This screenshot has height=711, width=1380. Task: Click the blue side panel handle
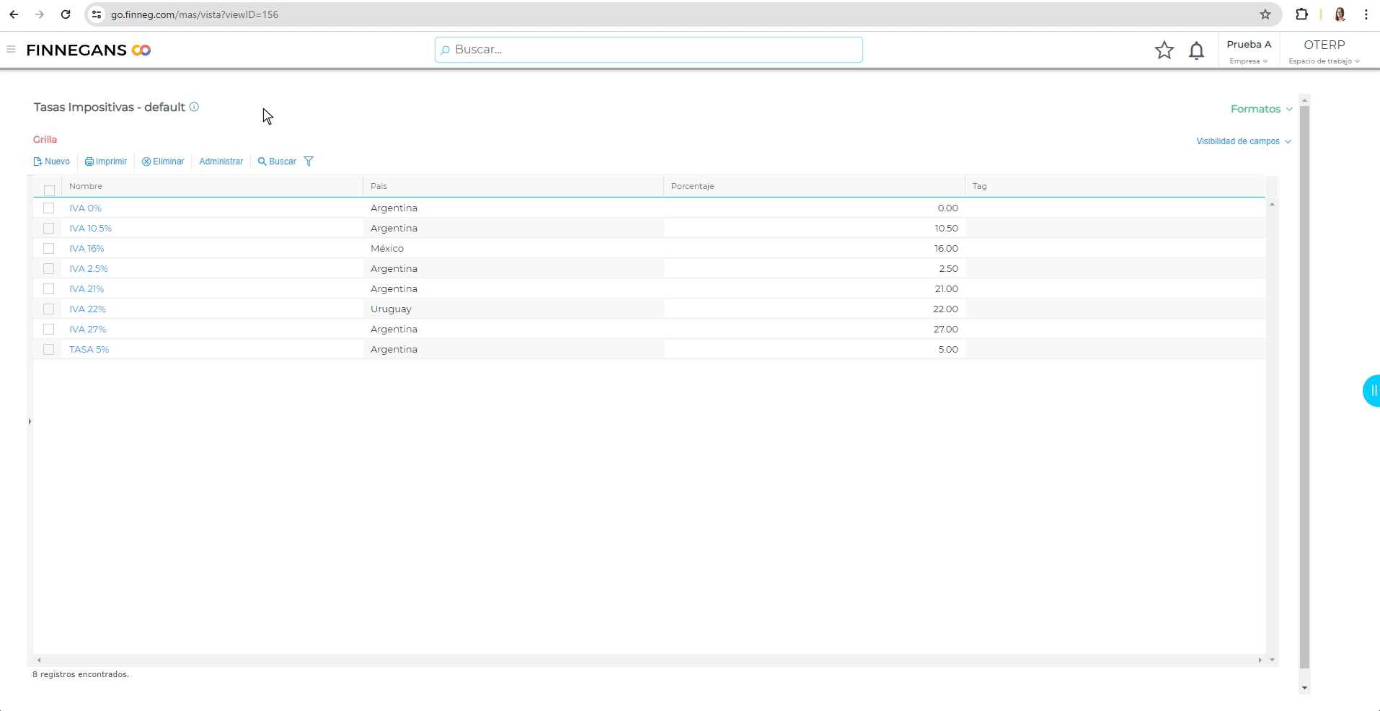[x=1371, y=391]
